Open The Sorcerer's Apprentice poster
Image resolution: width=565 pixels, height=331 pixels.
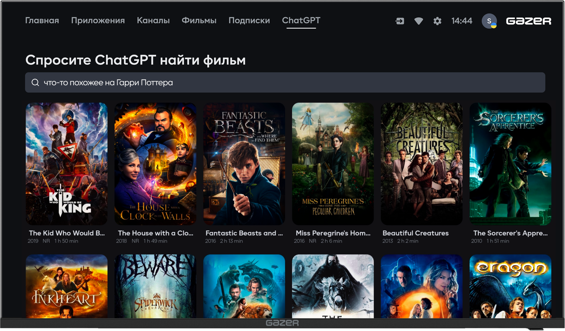(510, 164)
